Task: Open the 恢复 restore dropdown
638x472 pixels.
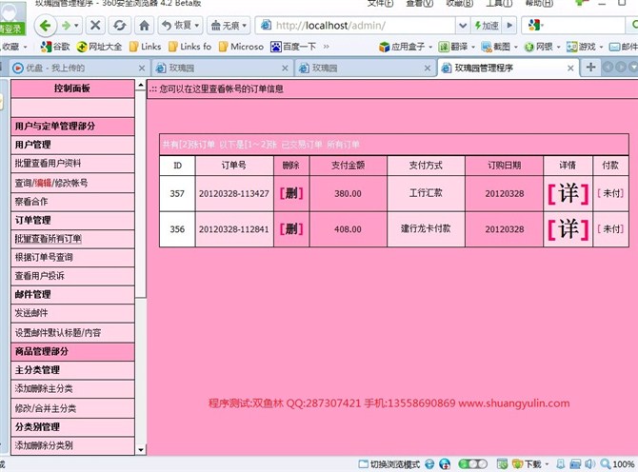Action: pos(179,26)
